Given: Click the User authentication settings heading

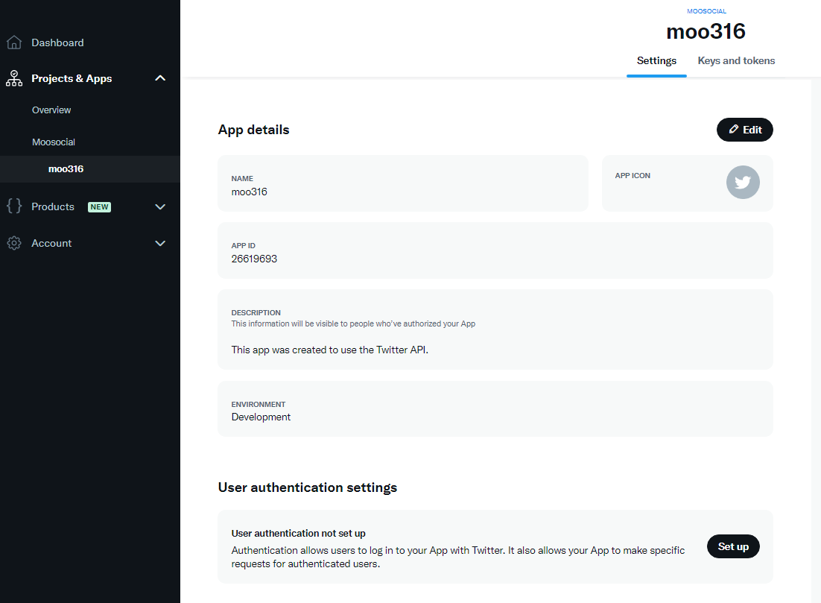Looking at the screenshot, I should click(308, 487).
